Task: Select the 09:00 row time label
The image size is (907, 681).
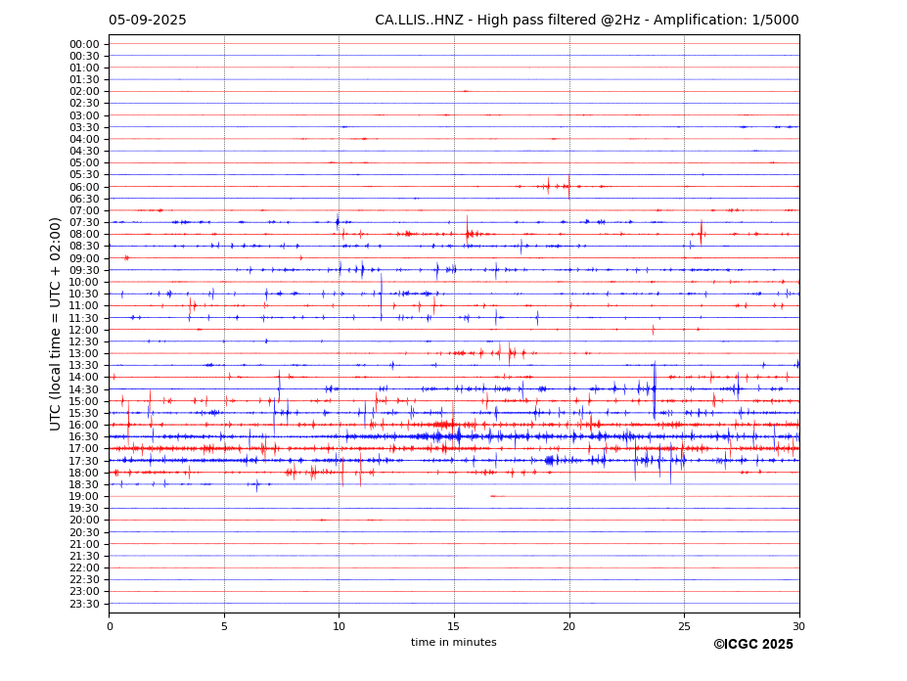Action: (x=84, y=258)
